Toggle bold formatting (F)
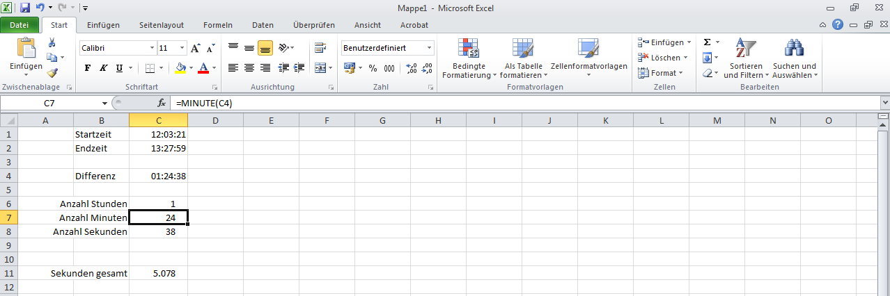Viewport: 890px width, 296px height. pyautogui.click(x=88, y=68)
